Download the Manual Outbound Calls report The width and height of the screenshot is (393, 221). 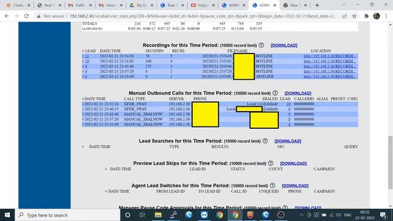pyautogui.click(x=298, y=93)
